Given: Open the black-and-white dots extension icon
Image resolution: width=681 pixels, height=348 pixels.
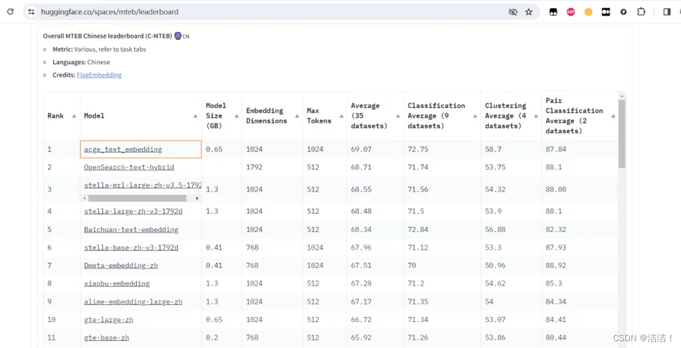Looking at the screenshot, I should point(606,12).
